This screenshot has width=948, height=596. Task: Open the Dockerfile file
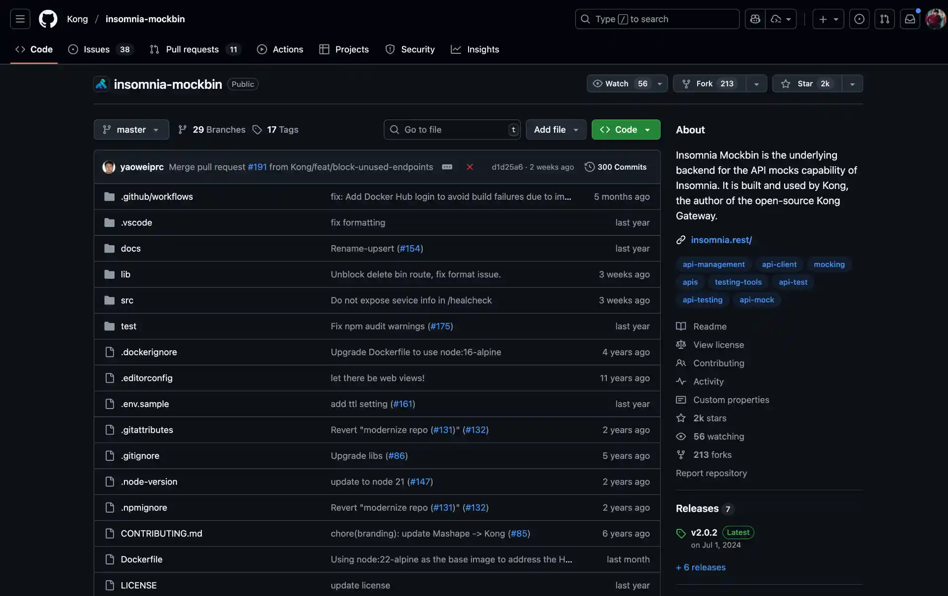pyautogui.click(x=141, y=559)
